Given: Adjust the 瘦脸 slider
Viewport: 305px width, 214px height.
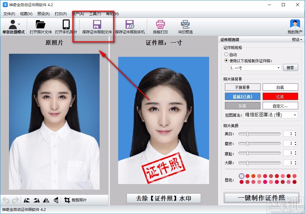Looking at the screenshot, I should [x=259, y=153].
